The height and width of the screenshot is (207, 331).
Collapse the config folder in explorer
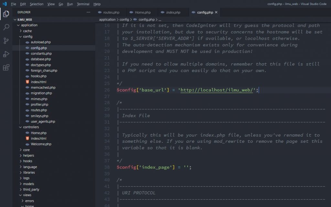coord(27,36)
